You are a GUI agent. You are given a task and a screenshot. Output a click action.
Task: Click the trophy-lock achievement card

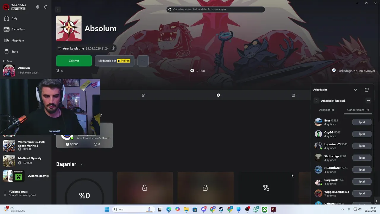pos(266,188)
